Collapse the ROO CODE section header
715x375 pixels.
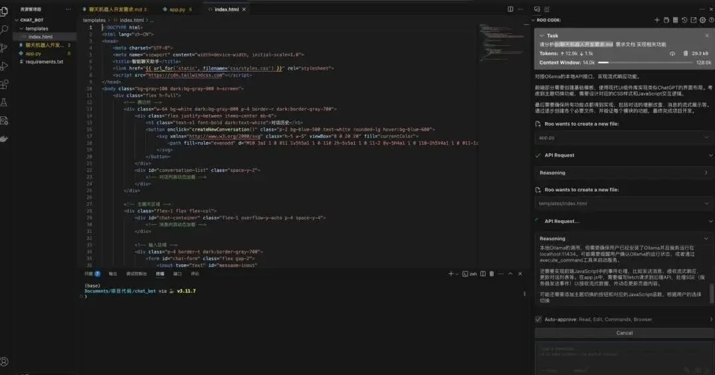tap(533, 20)
